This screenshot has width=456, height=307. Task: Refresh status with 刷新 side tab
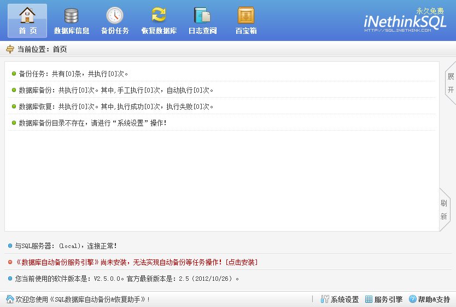444,210
